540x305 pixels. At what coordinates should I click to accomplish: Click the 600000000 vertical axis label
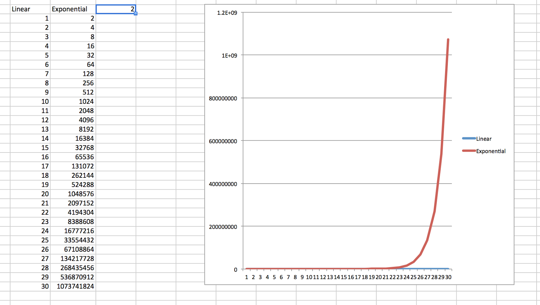(x=223, y=141)
